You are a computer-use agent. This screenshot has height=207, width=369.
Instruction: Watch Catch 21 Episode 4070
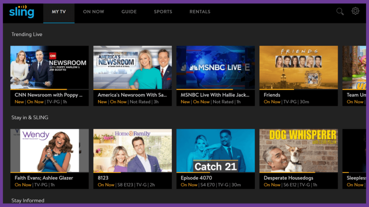click(215, 150)
